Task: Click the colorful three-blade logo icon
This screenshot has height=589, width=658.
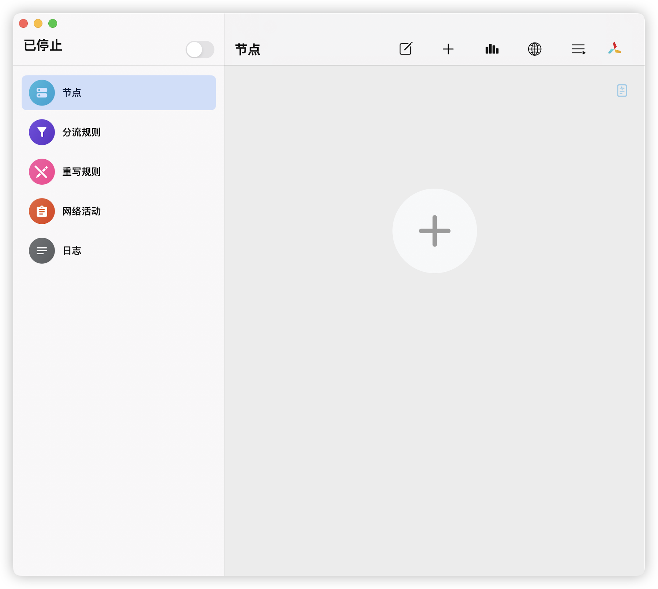Action: click(614, 48)
